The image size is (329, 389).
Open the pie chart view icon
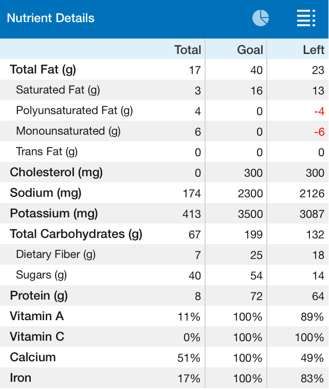pyautogui.click(x=261, y=18)
